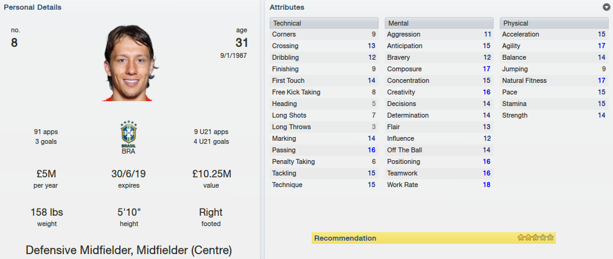The image size is (613, 259).
Task: Click the Mental attributes header
Action: (439, 23)
